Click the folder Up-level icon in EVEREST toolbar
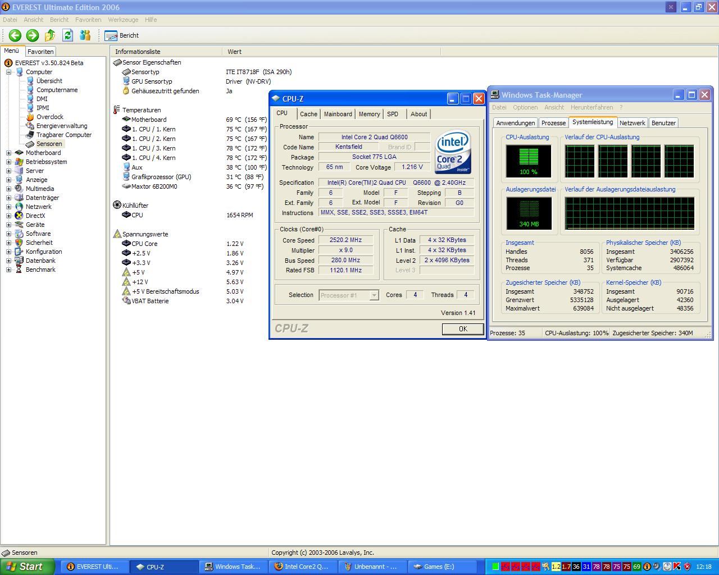719x575 pixels. (50, 35)
